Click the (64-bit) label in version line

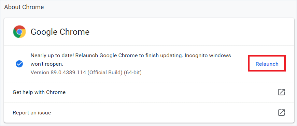pos(133,73)
